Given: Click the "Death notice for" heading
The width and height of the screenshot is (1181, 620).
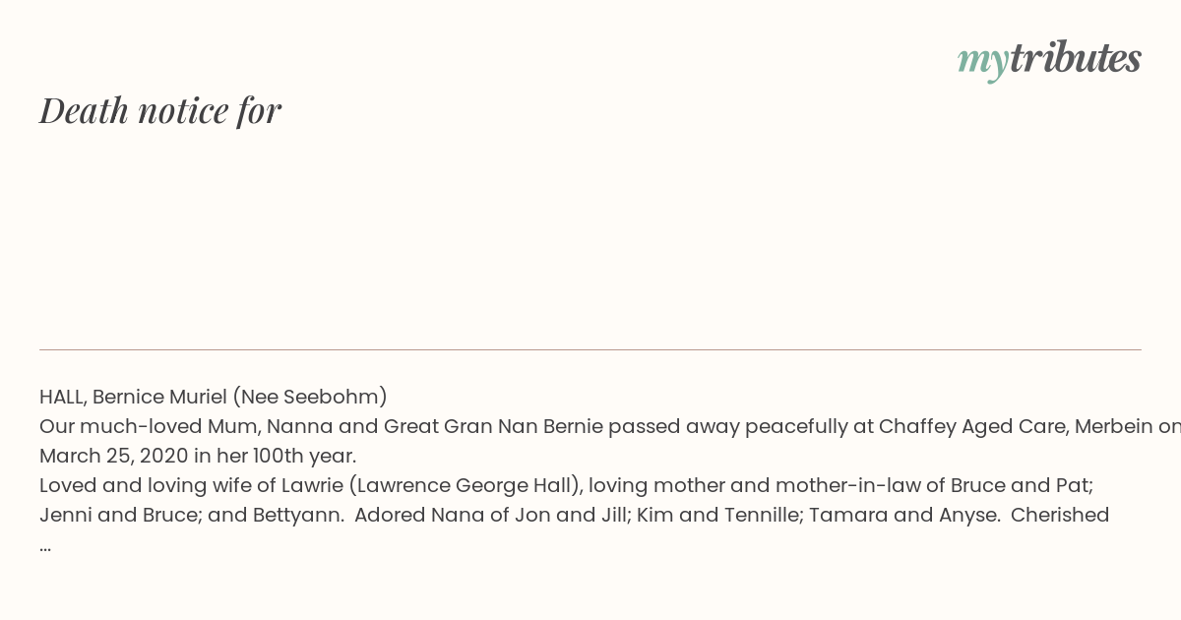Looking at the screenshot, I should point(160,110).
